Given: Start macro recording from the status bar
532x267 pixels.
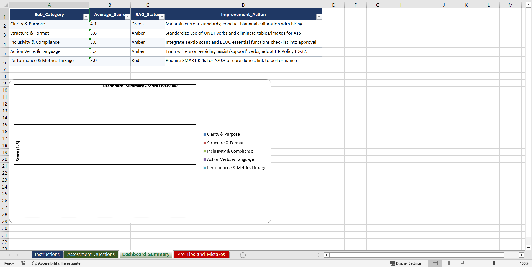Looking at the screenshot, I should point(24,263).
